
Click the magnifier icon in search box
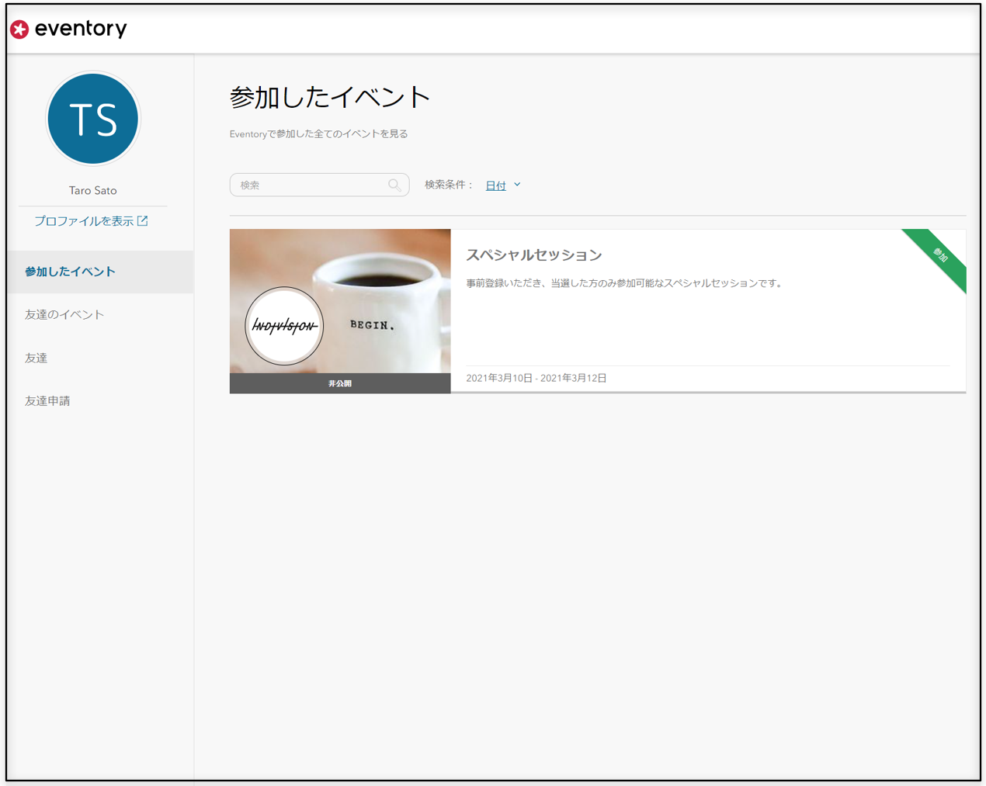pyautogui.click(x=394, y=185)
